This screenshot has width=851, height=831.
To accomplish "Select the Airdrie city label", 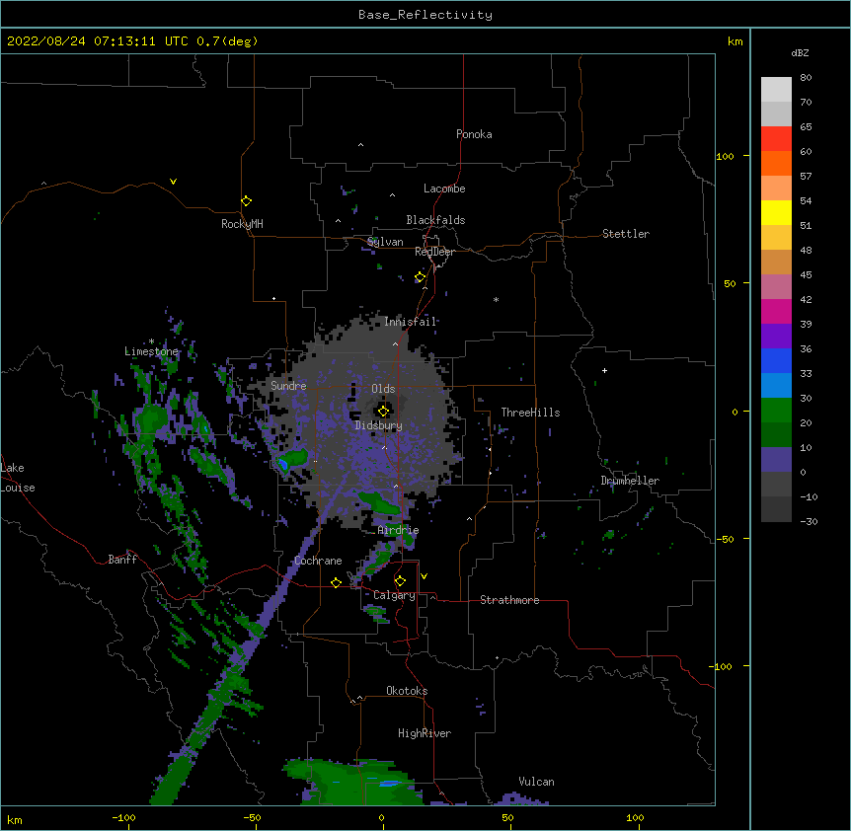I will pos(399,530).
